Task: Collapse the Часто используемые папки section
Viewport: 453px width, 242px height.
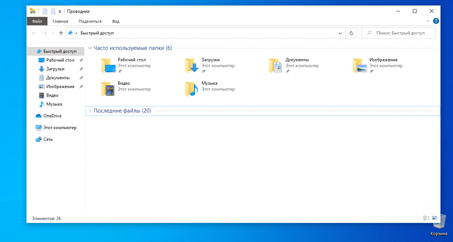Action: click(90, 48)
